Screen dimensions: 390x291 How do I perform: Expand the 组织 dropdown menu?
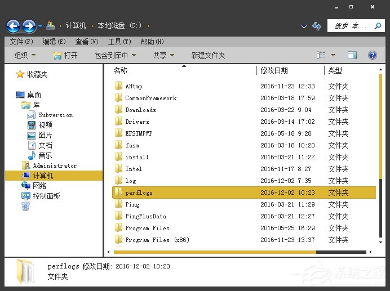(x=25, y=55)
